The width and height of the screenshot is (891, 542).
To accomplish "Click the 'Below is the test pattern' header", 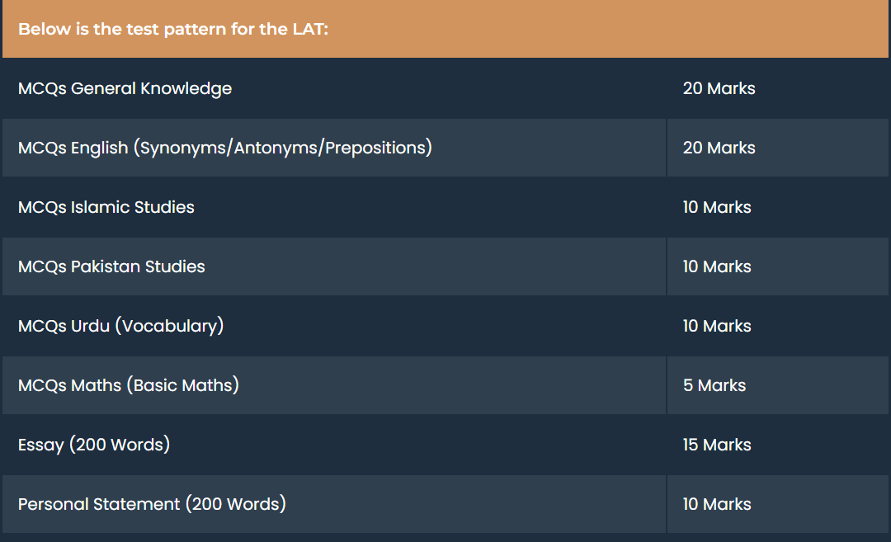I will pyautogui.click(x=173, y=29).
